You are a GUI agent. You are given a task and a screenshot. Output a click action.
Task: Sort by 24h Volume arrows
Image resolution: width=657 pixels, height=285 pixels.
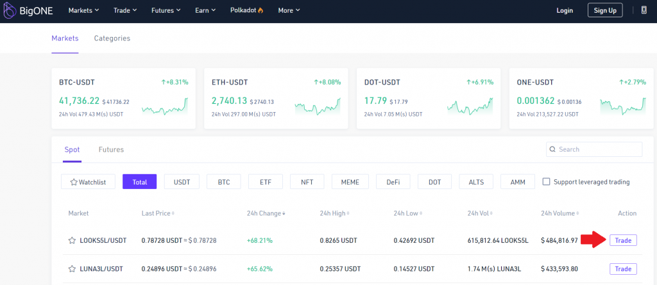[x=578, y=213]
